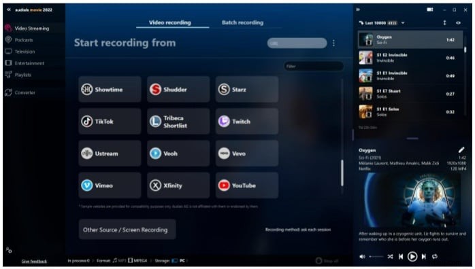
Task: Start recording from Twitch
Action: tap(247, 122)
